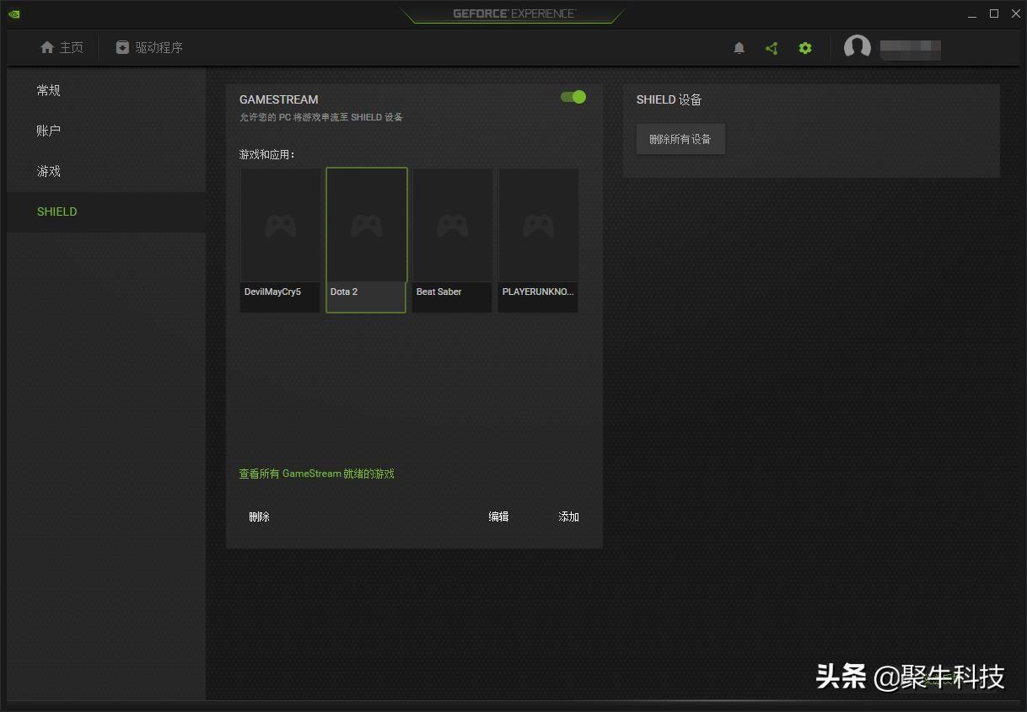Select 常规 in the sidebar
1027x712 pixels.
(106, 90)
